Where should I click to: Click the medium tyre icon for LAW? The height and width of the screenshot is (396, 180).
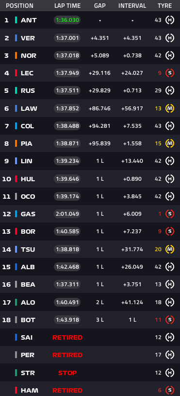(170, 108)
